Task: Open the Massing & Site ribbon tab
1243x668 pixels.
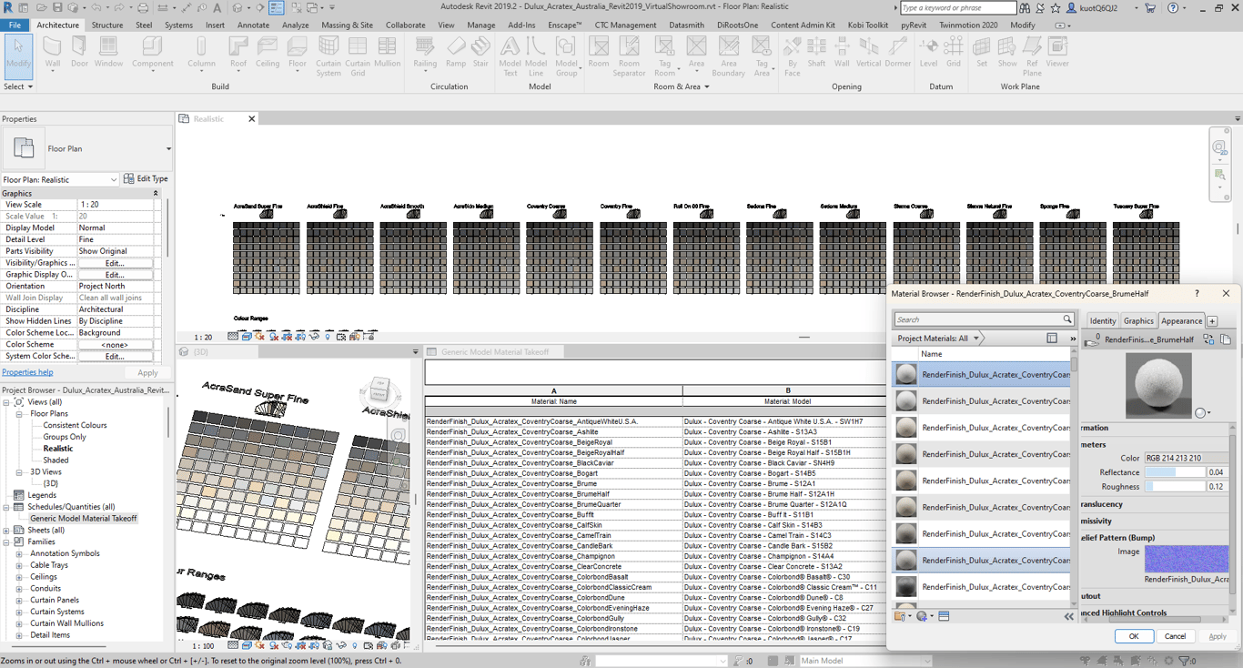Action: (347, 25)
